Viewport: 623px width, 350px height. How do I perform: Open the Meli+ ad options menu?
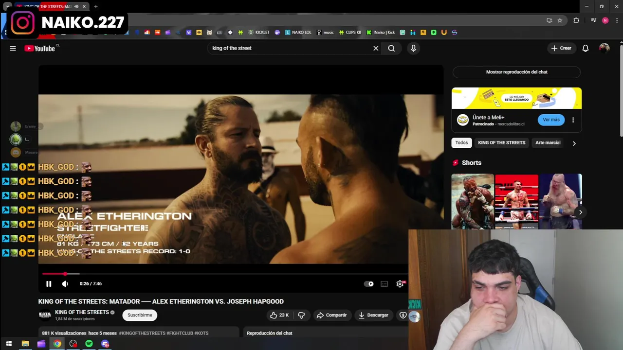573,120
